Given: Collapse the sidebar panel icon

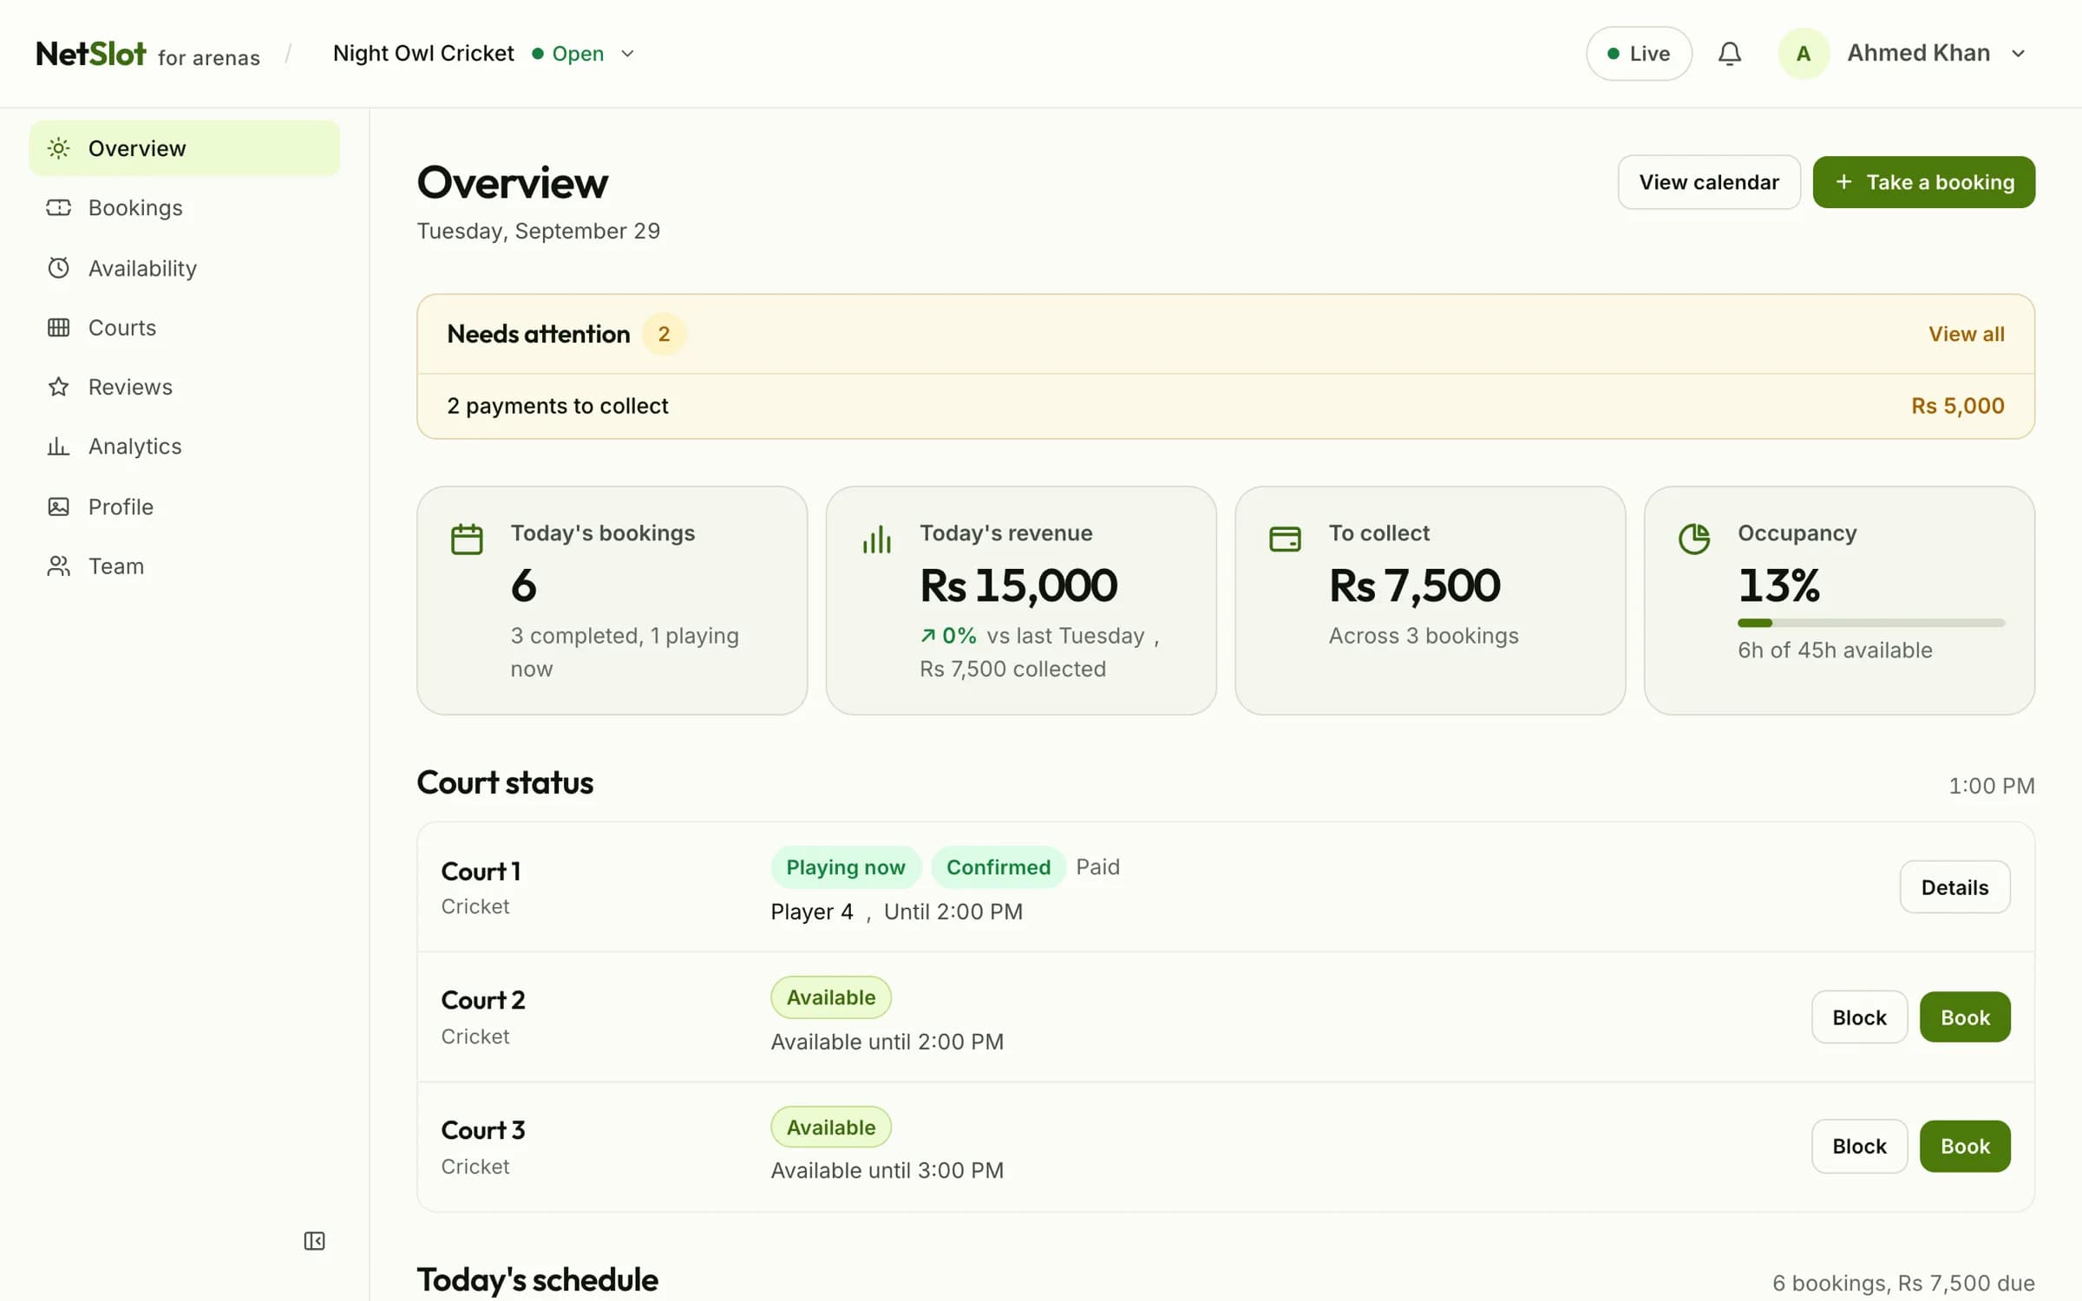Looking at the screenshot, I should (x=314, y=1241).
